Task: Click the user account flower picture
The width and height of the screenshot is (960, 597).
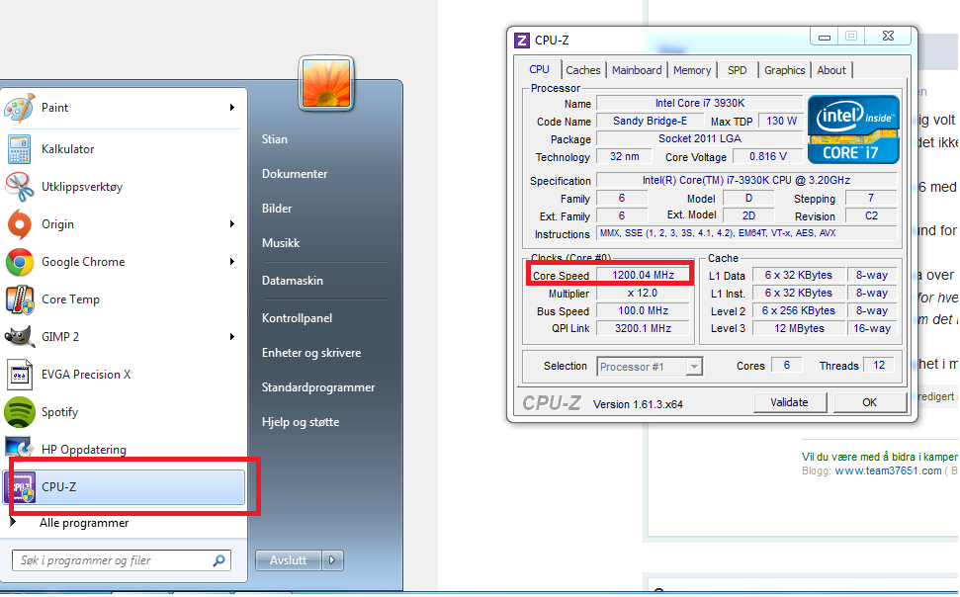Action: tap(326, 83)
